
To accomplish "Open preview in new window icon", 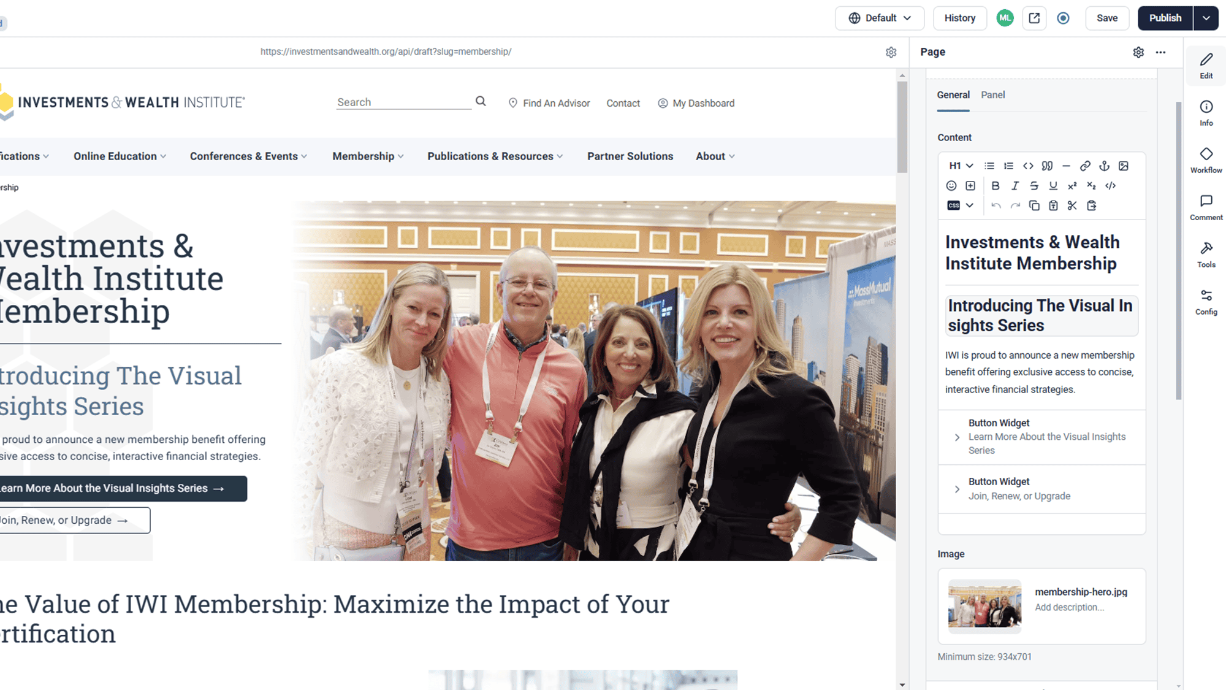I will coord(1034,18).
